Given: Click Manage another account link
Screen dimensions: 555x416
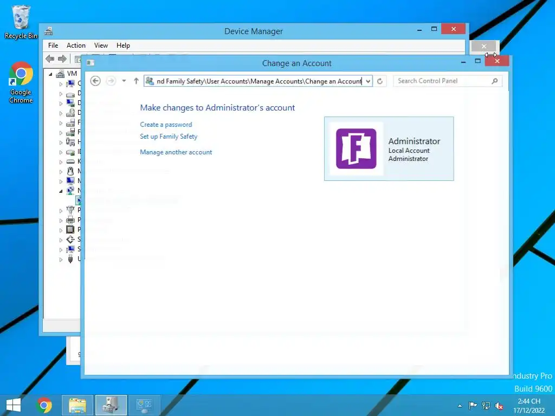Looking at the screenshot, I should tap(176, 152).
